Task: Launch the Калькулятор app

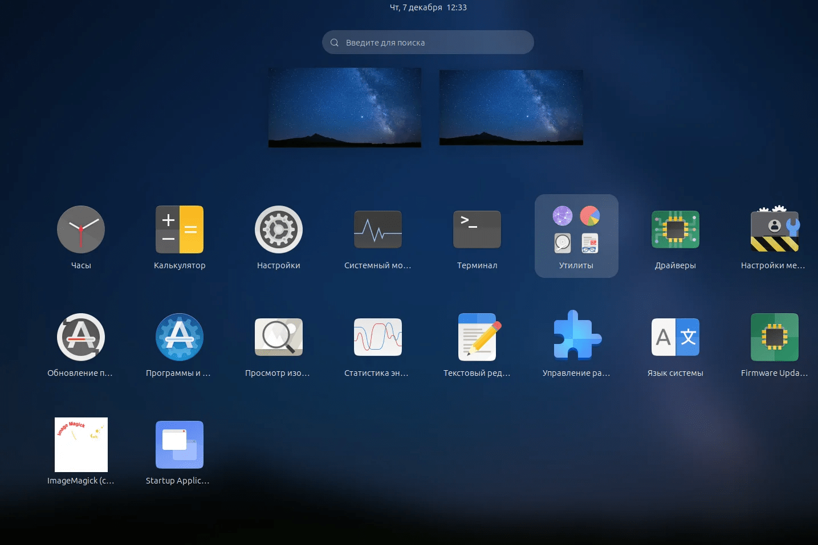Action: coord(180,230)
